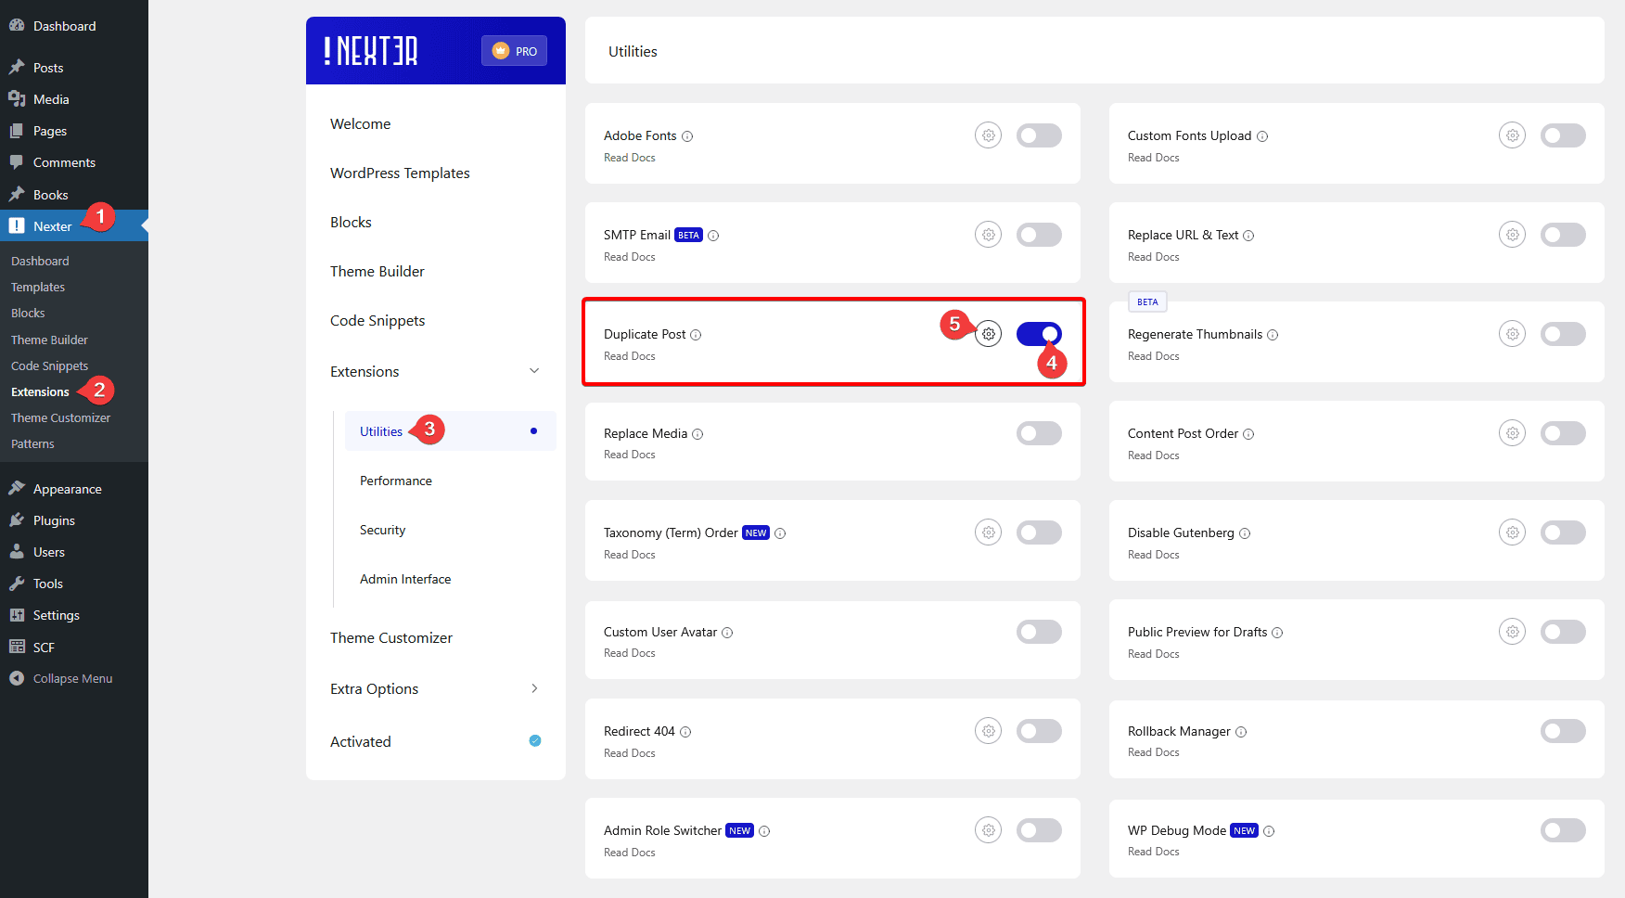Open Custom Fonts Upload settings gear

point(1512,135)
